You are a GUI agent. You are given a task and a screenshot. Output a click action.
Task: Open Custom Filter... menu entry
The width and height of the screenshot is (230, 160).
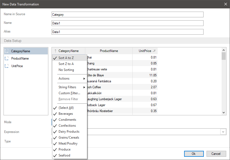69,93
